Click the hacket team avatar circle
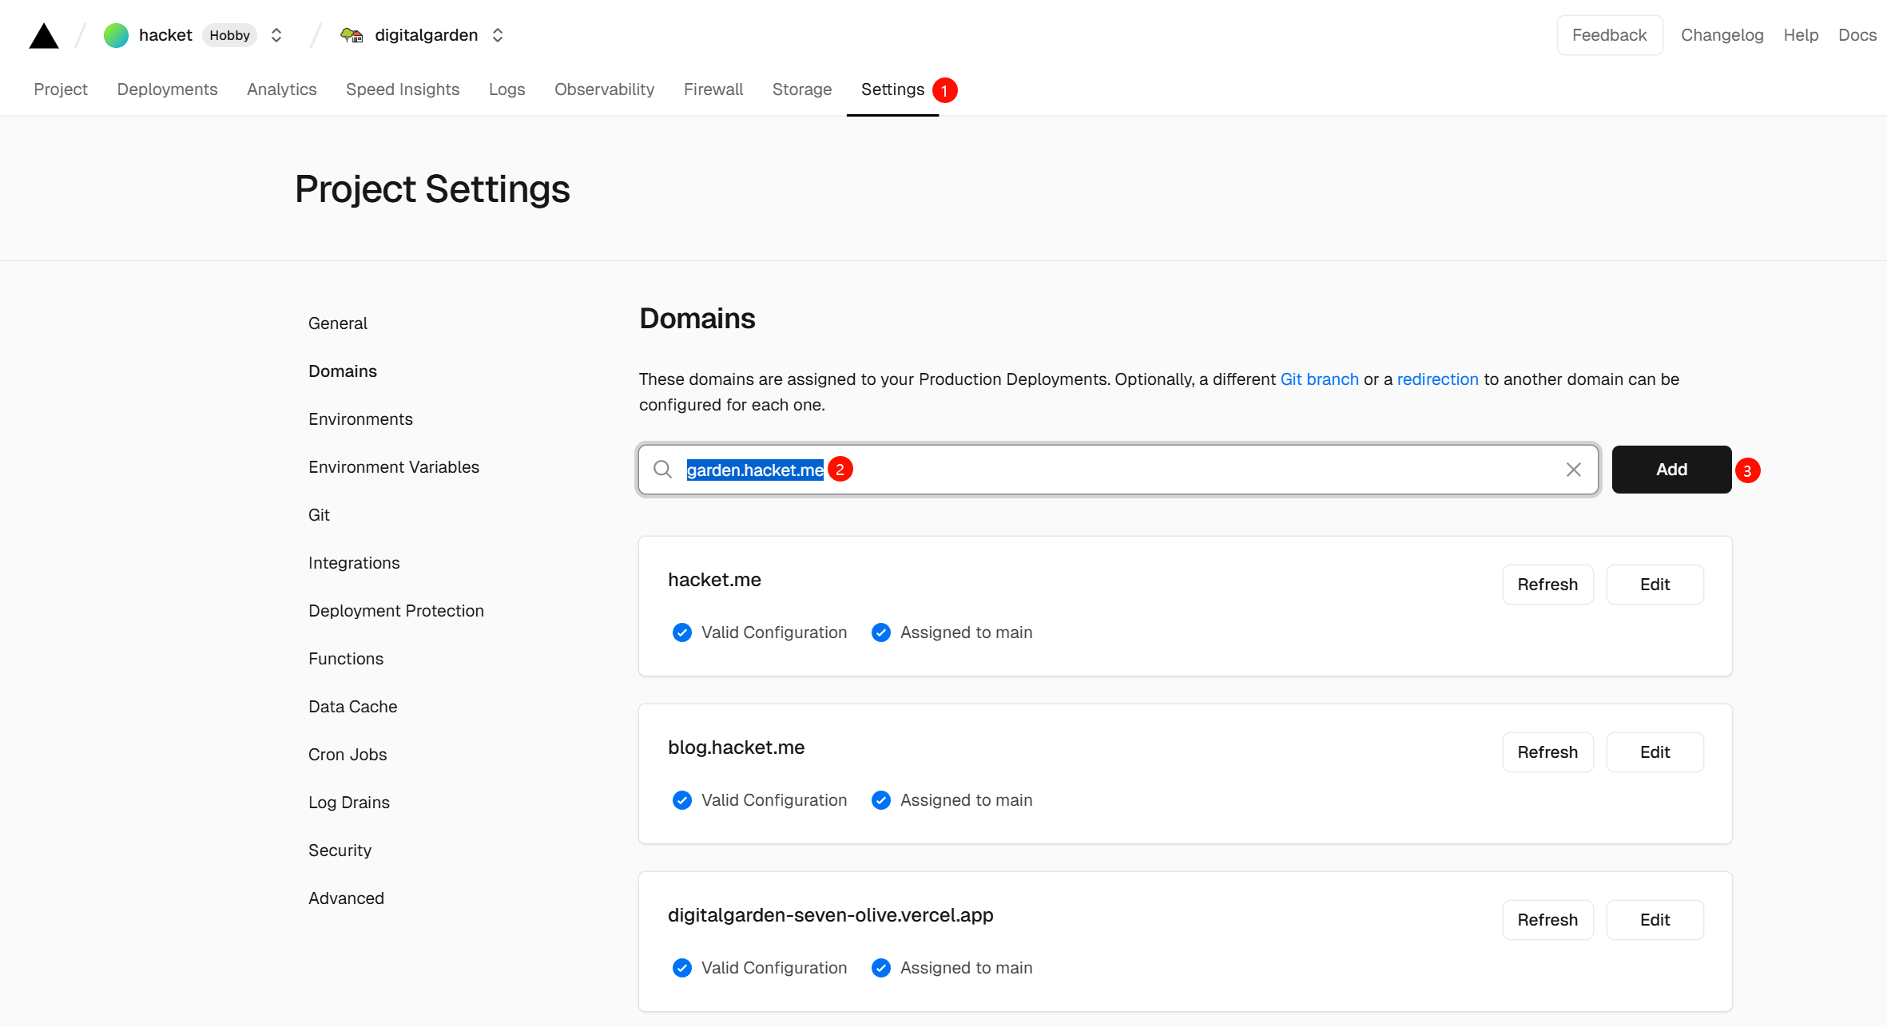This screenshot has height=1027, width=1887. 116,35
